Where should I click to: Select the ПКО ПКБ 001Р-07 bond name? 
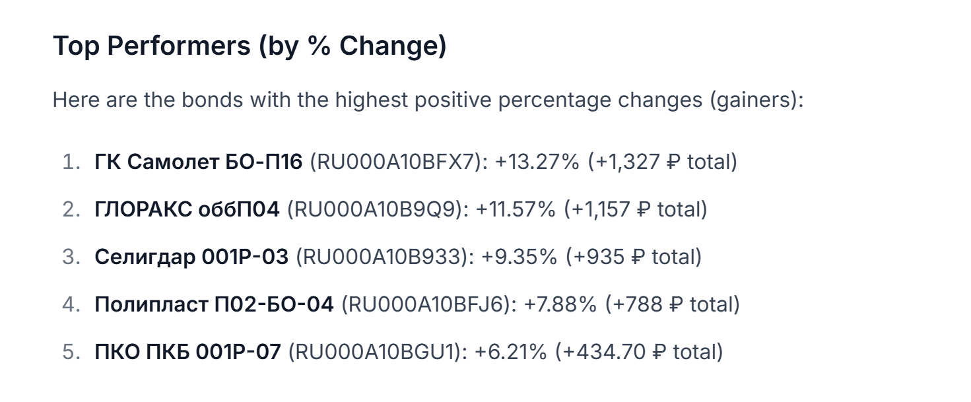pos(187,352)
